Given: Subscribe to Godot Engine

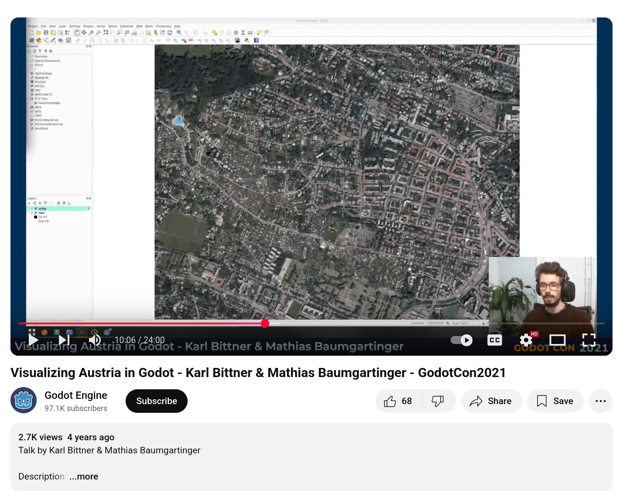Looking at the screenshot, I should [x=157, y=401].
